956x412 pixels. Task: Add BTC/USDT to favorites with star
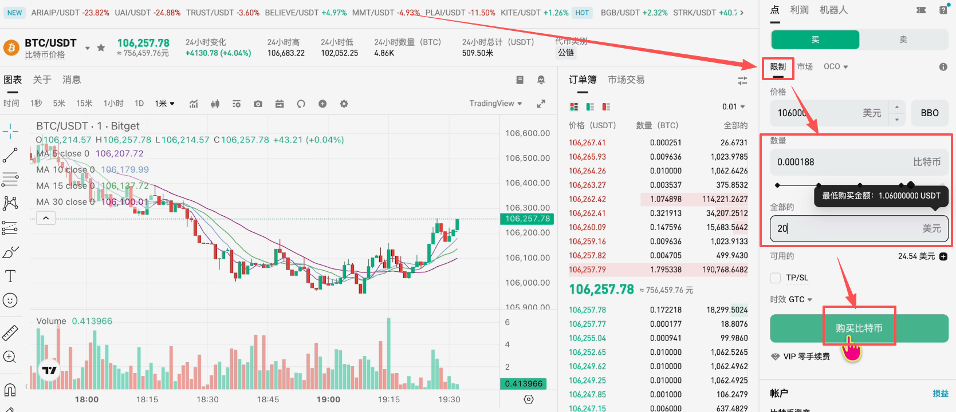(x=101, y=47)
